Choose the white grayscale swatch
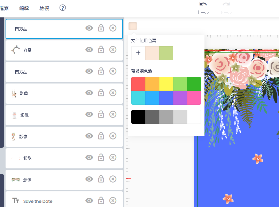This screenshot has height=207, width=279. pos(194,117)
